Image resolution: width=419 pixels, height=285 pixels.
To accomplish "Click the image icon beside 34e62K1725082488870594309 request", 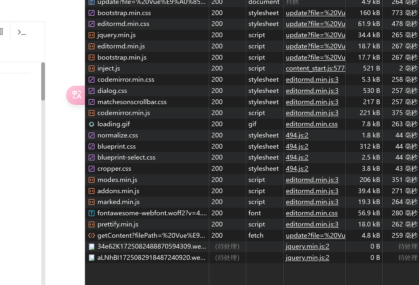I will click(x=92, y=247).
